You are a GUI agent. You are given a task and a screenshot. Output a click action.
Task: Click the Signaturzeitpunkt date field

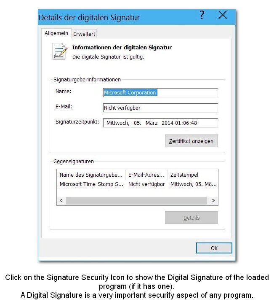click(x=160, y=123)
